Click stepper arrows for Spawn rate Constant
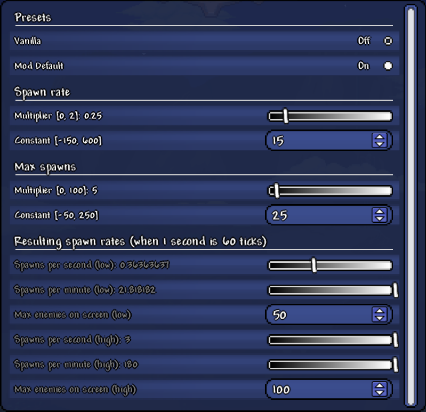This screenshot has height=412, width=426. pyautogui.click(x=379, y=141)
